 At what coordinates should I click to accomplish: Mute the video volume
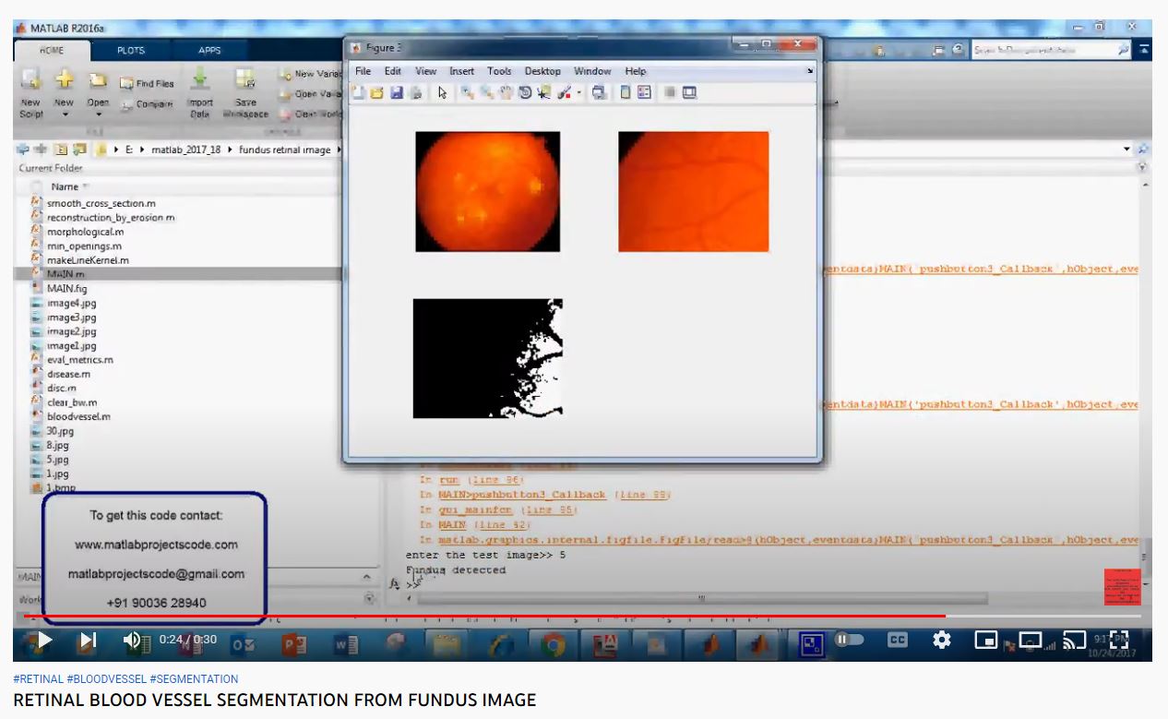[132, 639]
